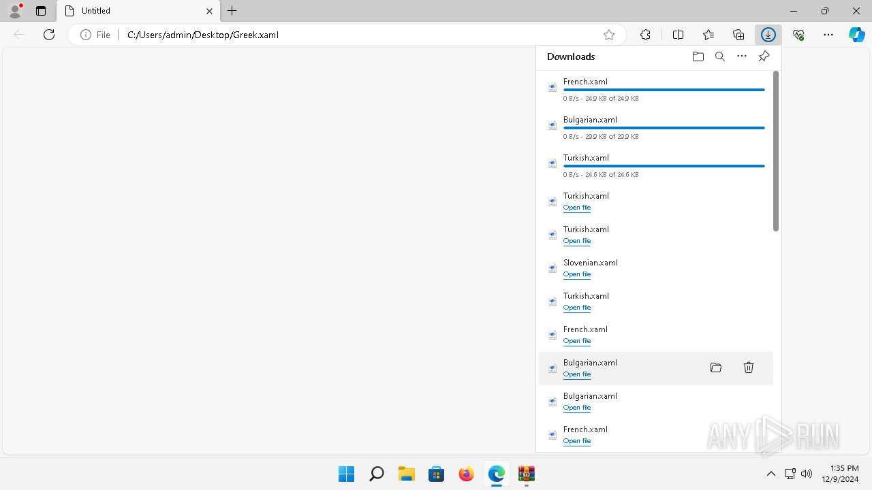Delete the highlighted Bulgarian.xaml download entry
Screen dimensions: 872x490
pyautogui.click(x=748, y=367)
